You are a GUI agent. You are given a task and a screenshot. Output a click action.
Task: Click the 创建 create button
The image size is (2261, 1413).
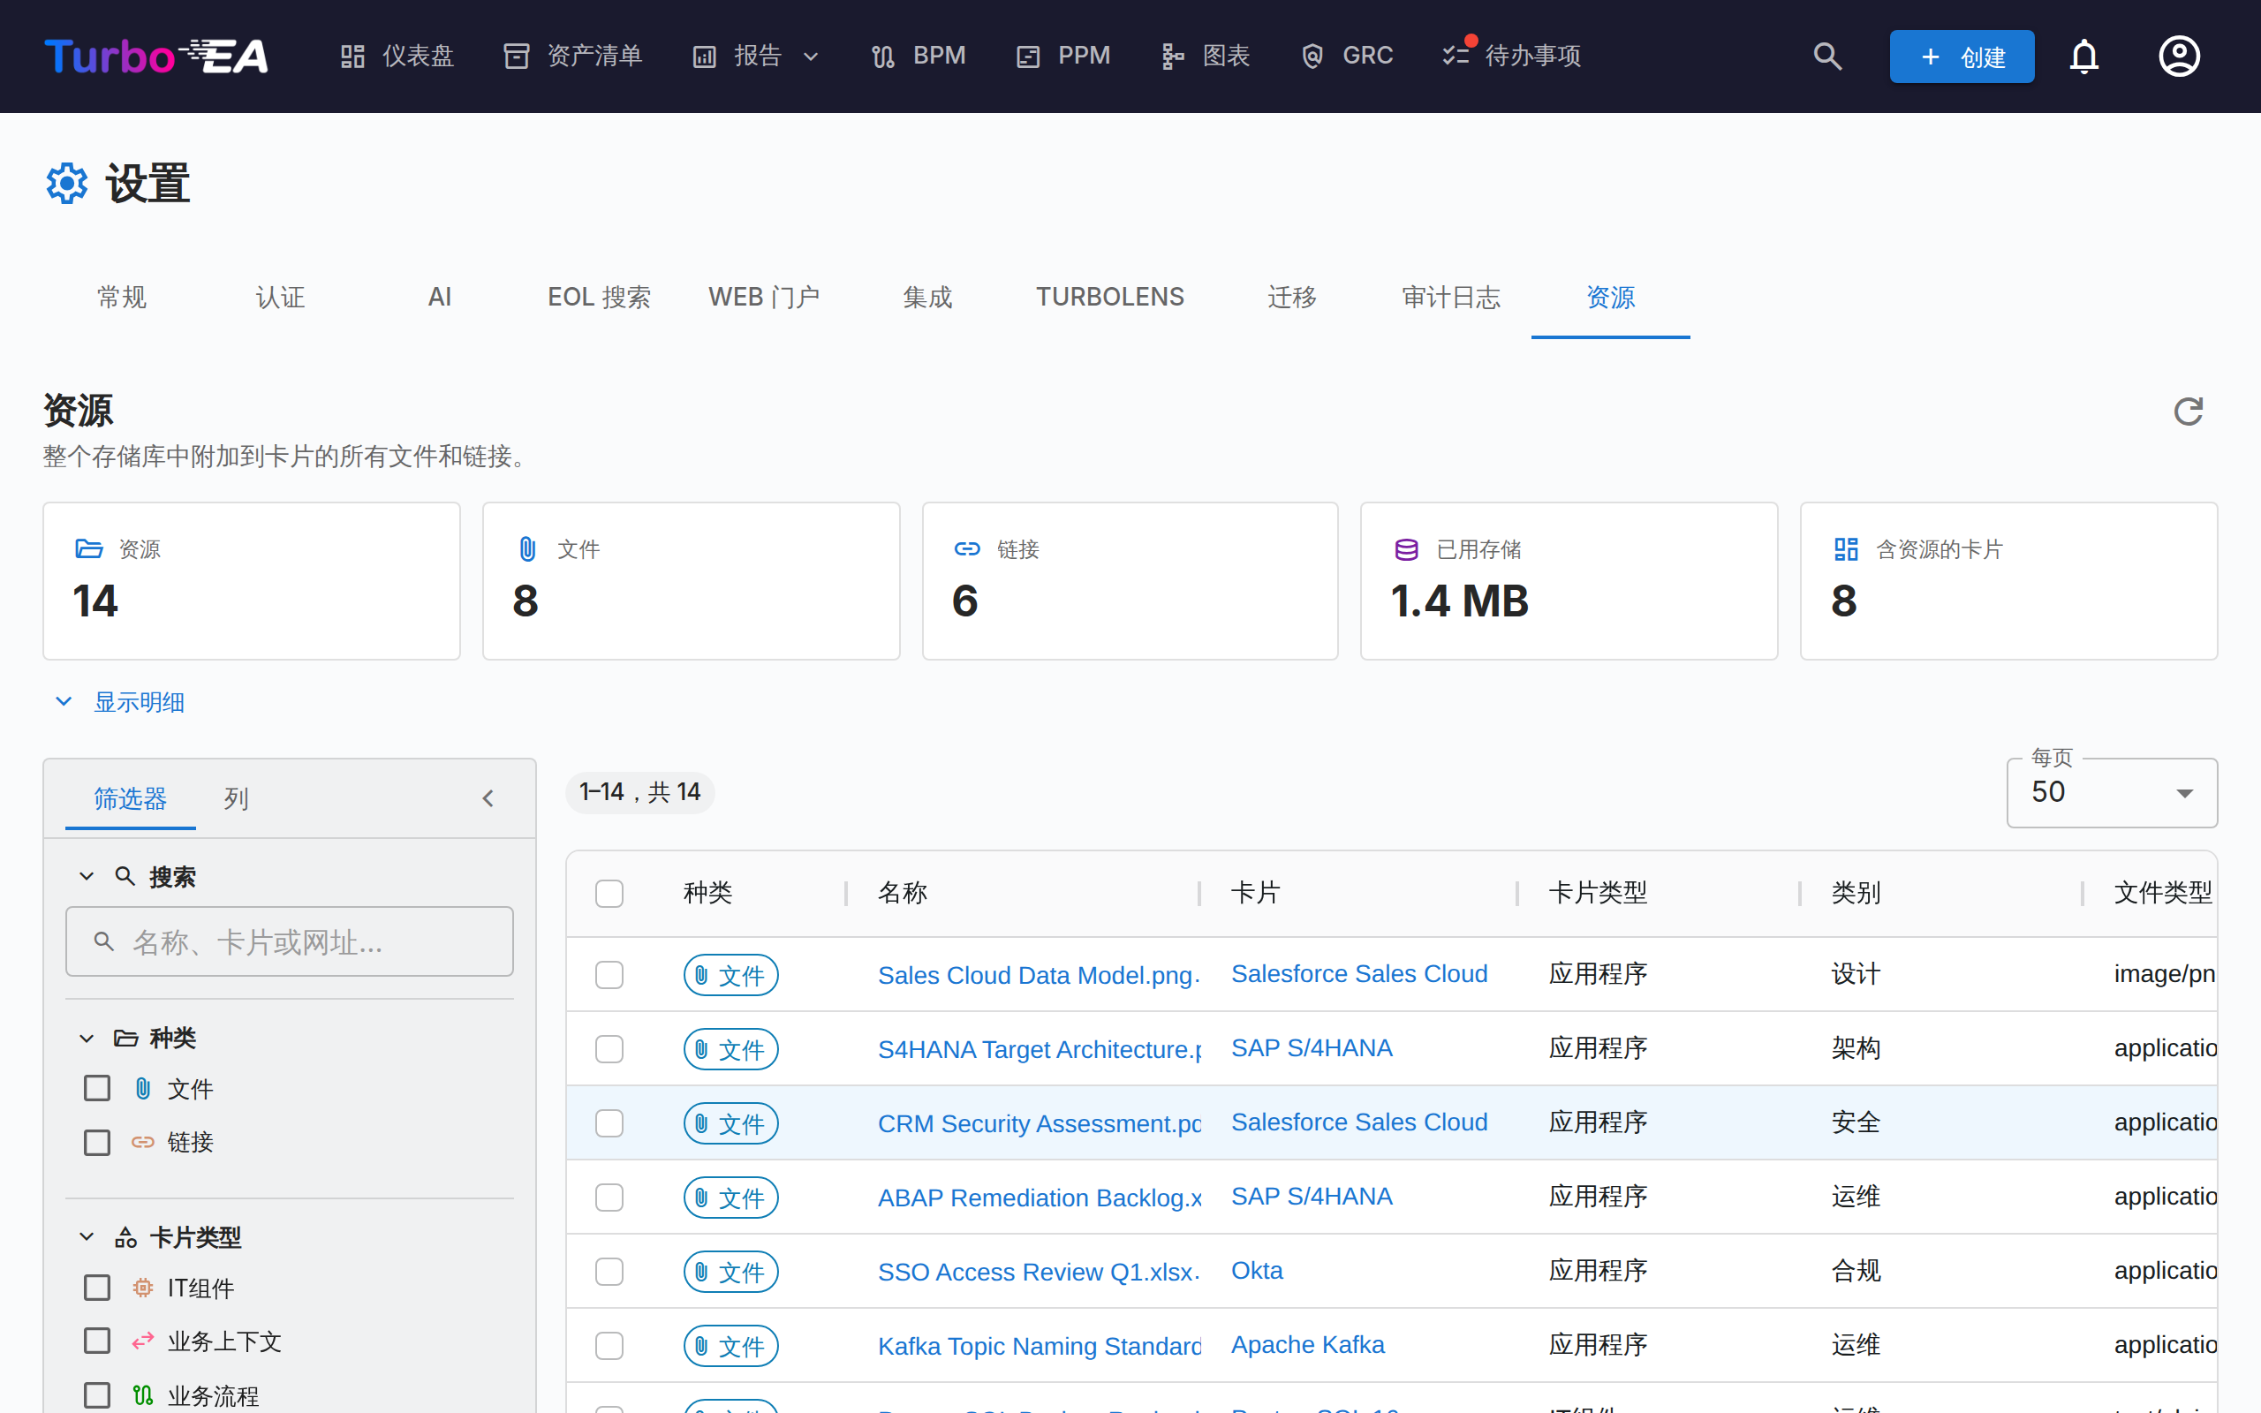pyautogui.click(x=1961, y=56)
